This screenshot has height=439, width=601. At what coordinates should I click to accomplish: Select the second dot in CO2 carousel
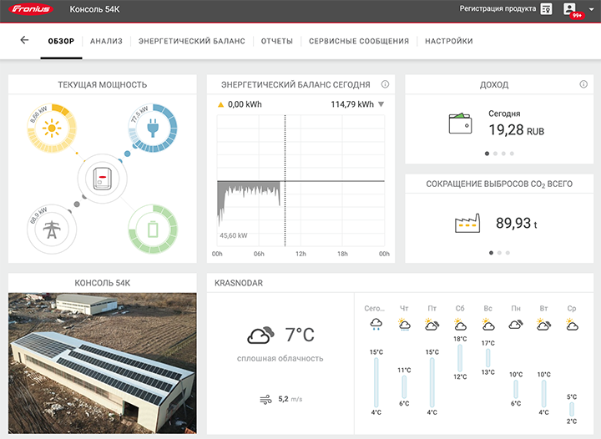click(x=499, y=253)
